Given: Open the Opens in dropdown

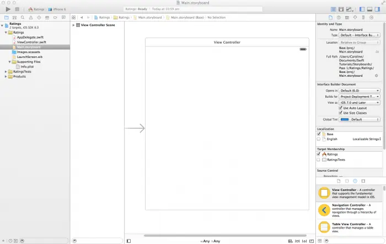Looking at the screenshot, I should 360,91.
